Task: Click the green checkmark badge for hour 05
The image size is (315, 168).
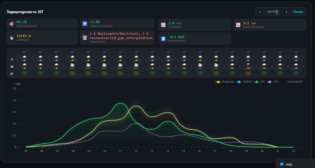Action: point(25,73)
